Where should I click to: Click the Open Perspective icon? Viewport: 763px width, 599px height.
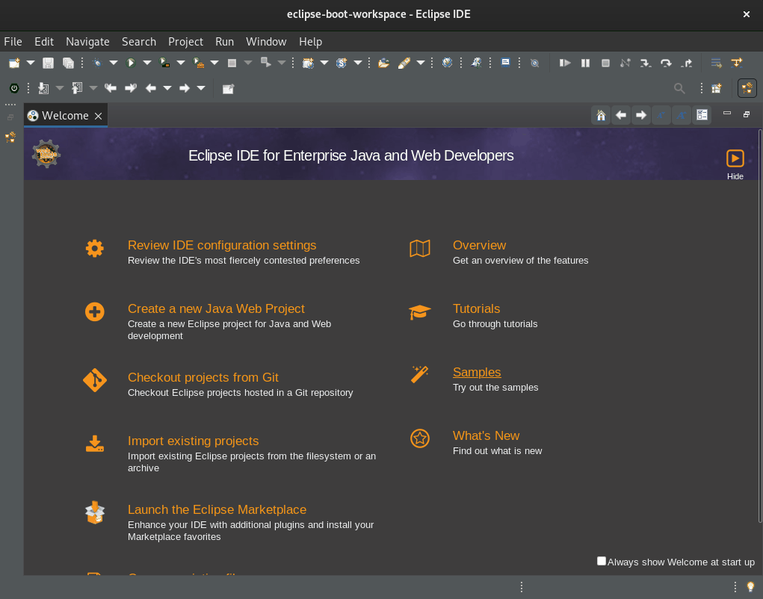coord(716,88)
